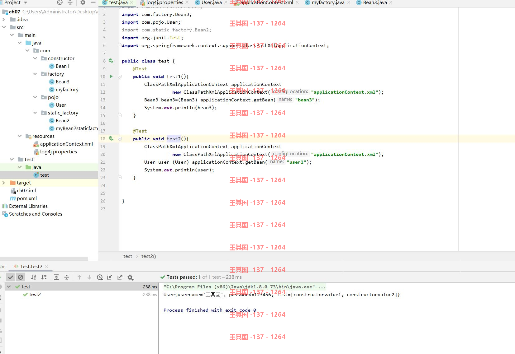
Task: Select Bean3 class in project tree
Action: coord(62,82)
